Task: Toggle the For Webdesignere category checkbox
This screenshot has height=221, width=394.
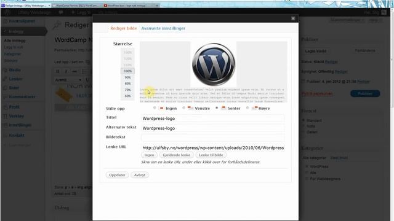Action: [307, 179]
